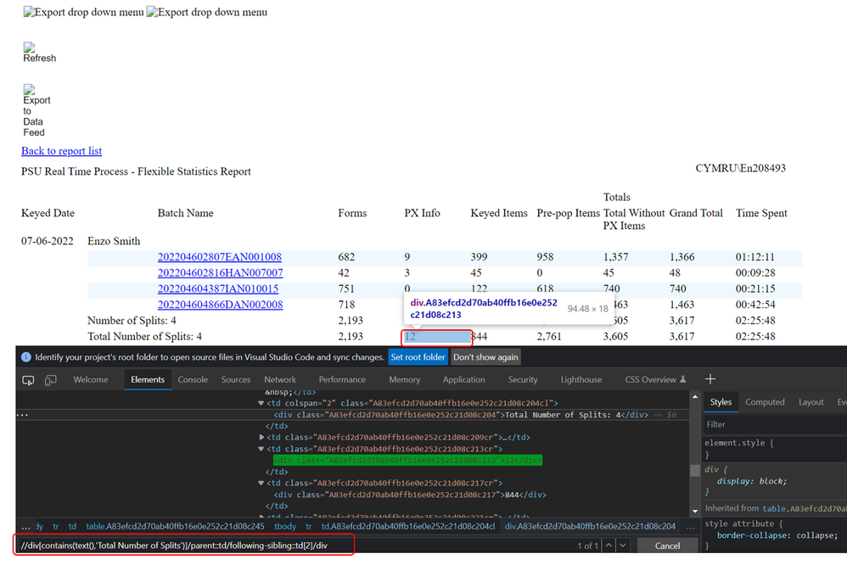Click the Don't show again button

pos(485,357)
